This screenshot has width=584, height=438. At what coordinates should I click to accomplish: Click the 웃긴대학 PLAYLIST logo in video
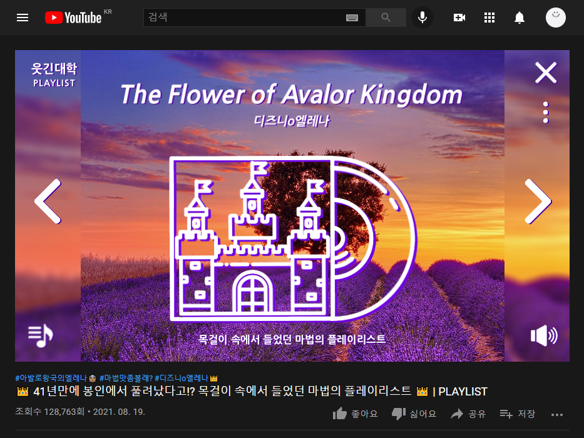[x=54, y=75]
